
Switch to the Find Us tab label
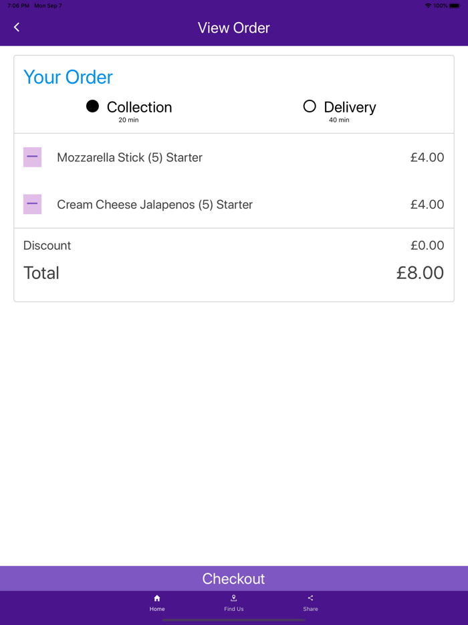(234, 609)
